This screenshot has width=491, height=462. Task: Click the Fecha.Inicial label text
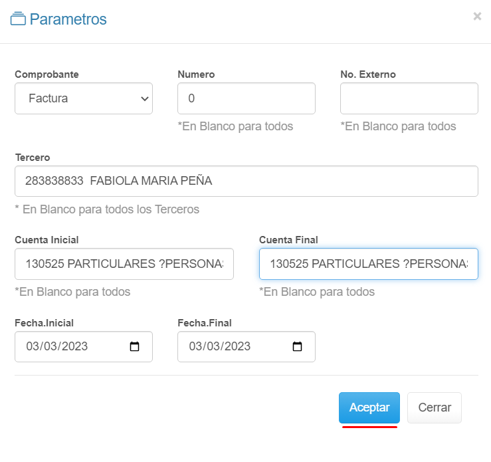click(x=44, y=323)
